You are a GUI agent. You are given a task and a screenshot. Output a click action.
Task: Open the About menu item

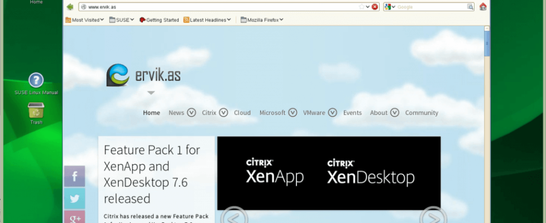click(x=379, y=113)
